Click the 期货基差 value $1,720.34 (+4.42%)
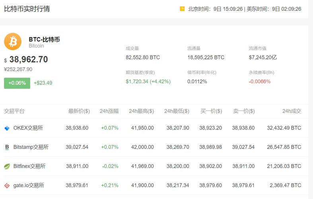The image size is (313, 199). (148, 82)
